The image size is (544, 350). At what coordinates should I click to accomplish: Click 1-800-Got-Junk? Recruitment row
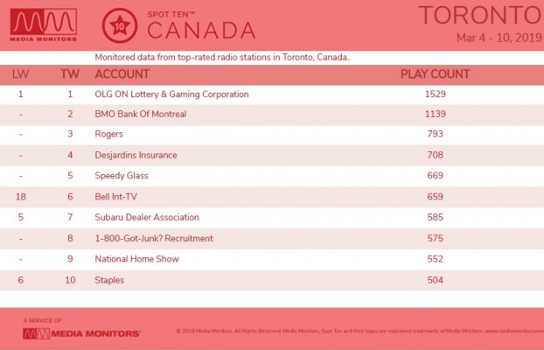(x=272, y=239)
